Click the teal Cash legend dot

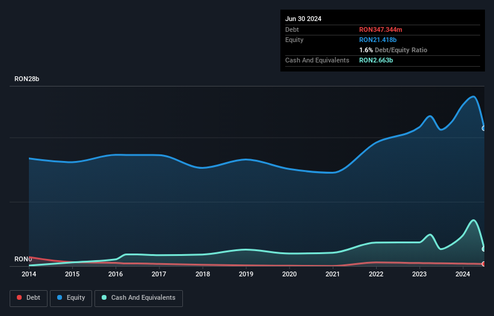pyautogui.click(x=104, y=297)
